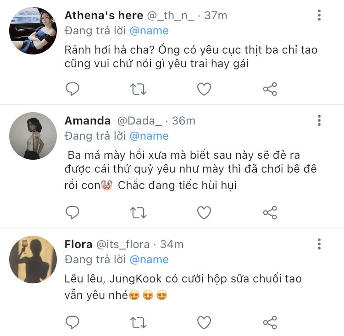Image resolution: width=344 pixels, height=336 pixels.
Task: Reply to Flora's tweet
Action: 72,322
